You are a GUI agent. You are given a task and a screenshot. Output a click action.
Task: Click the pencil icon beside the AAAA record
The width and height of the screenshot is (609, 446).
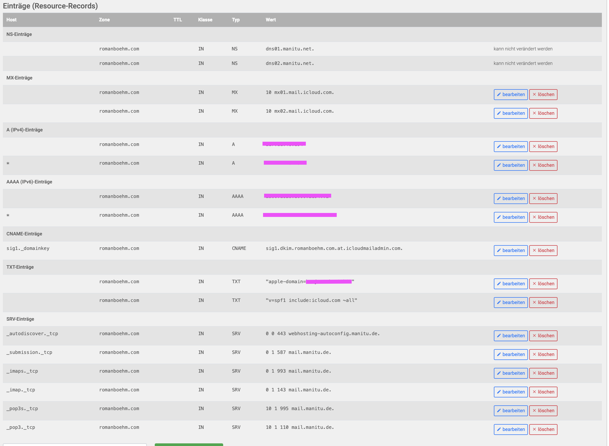(499, 198)
